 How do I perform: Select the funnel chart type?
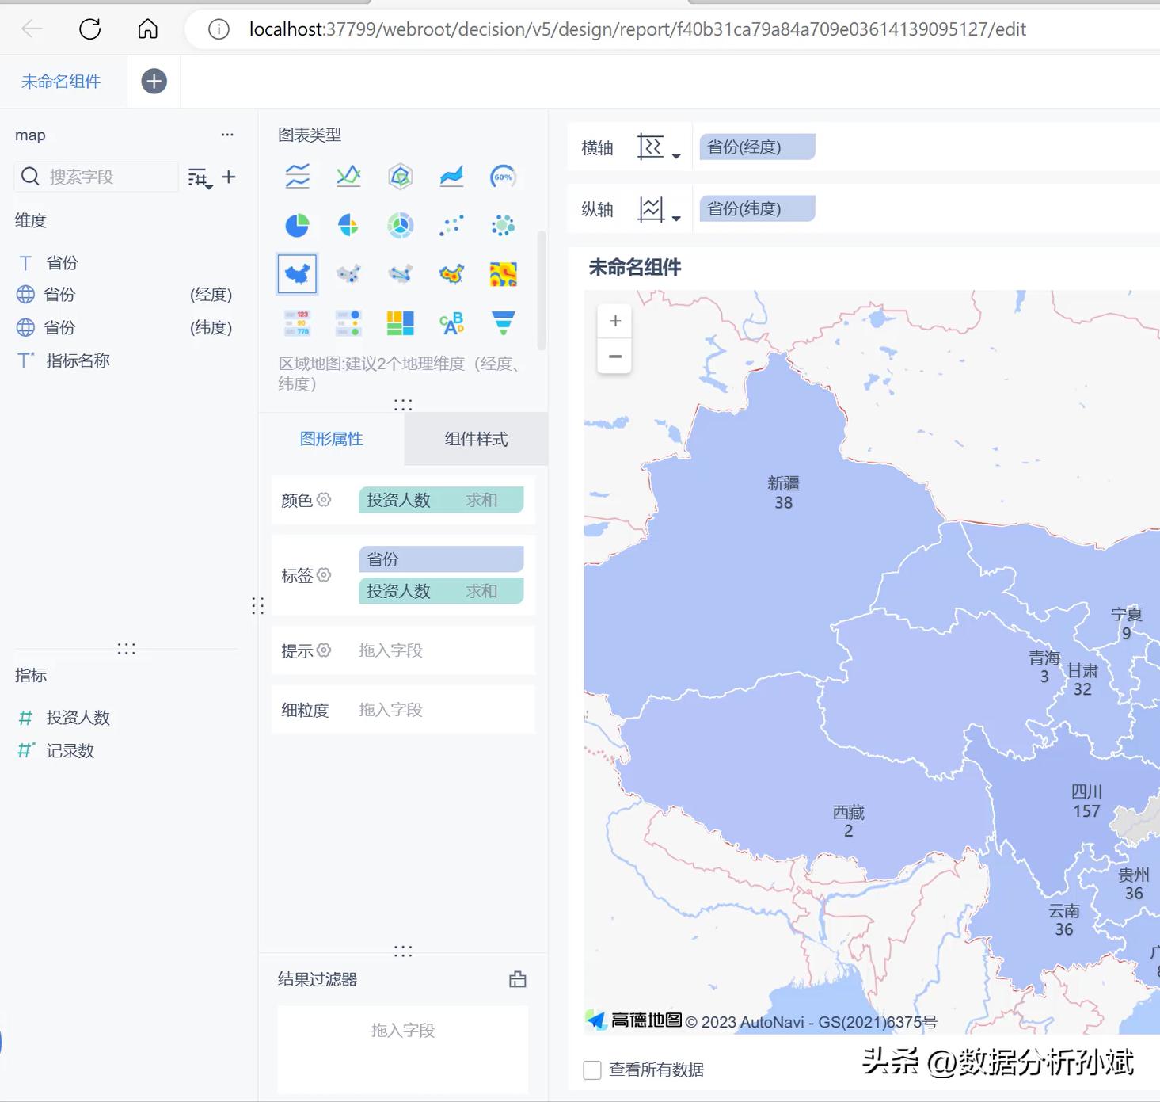[504, 322]
